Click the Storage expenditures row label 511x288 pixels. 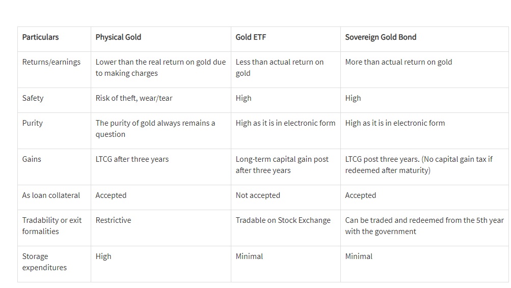[x=44, y=262]
